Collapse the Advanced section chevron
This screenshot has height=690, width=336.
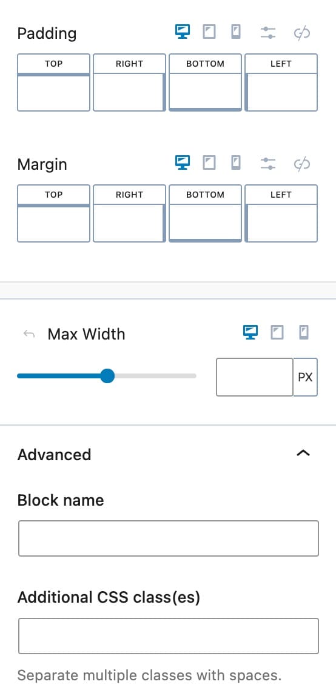pyautogui.click(x=303, y=454)
